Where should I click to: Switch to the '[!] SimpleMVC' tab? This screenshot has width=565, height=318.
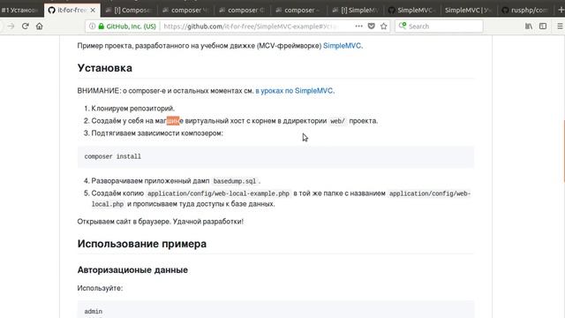click(x=357, y=10)
